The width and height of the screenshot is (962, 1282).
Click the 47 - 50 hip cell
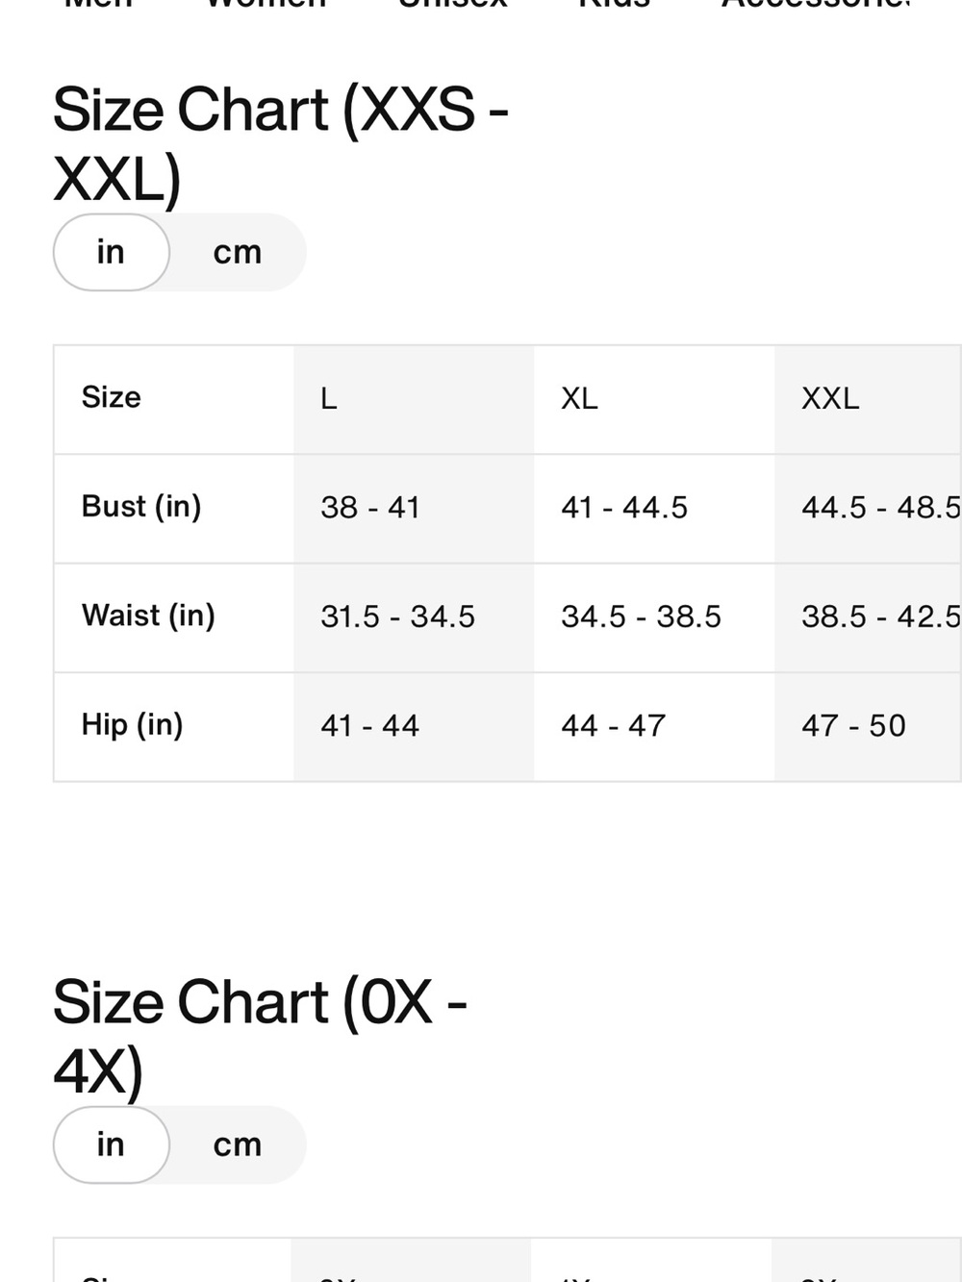pos(868,726)
